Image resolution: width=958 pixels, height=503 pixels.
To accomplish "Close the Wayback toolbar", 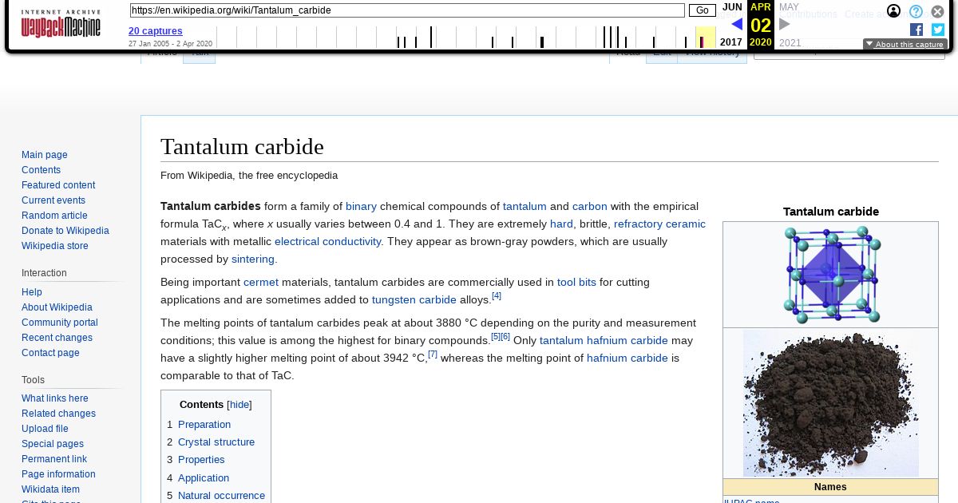I will point(938,11).
